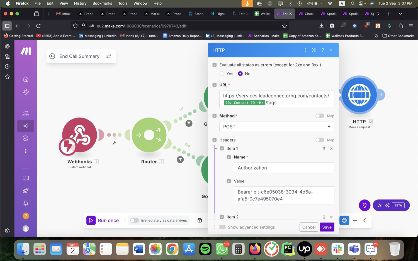Open the Make resource hub book icon
Viewport: 418px width, 261px height.
[26, 178]
